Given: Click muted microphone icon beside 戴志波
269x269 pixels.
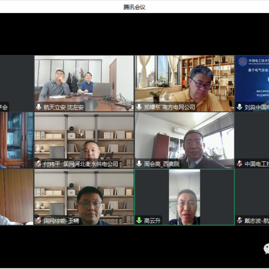Looking at the screenshot, I should 240,220.
